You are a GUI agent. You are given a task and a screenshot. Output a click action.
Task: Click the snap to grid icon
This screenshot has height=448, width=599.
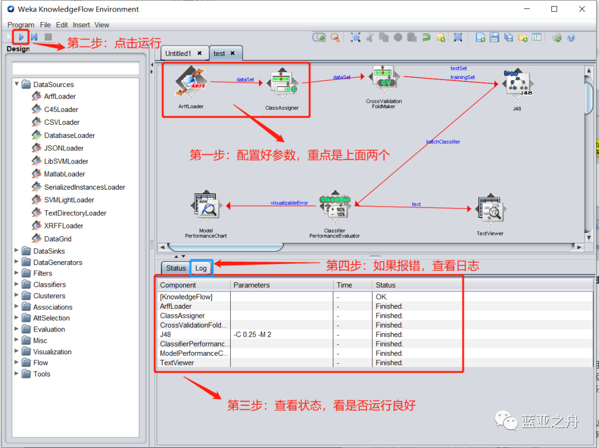point(458,37)
